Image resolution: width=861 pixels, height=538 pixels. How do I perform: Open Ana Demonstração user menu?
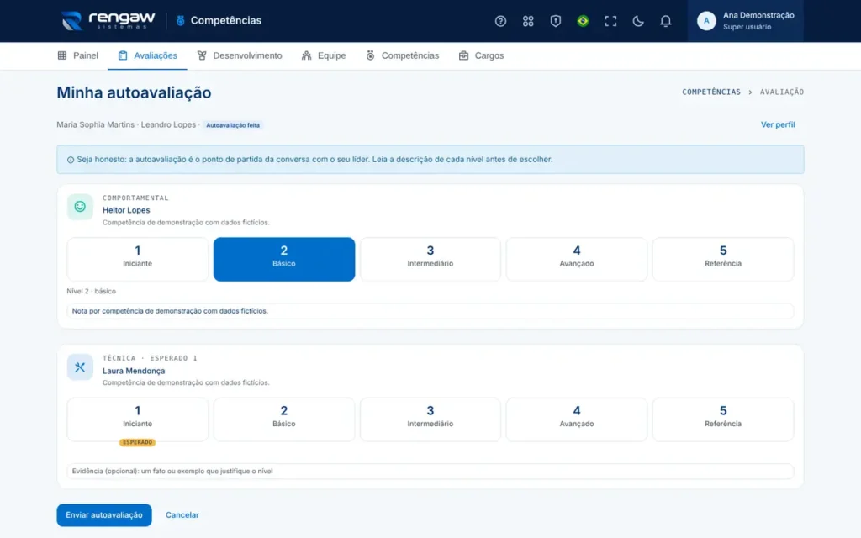click(x=745, y=21)
